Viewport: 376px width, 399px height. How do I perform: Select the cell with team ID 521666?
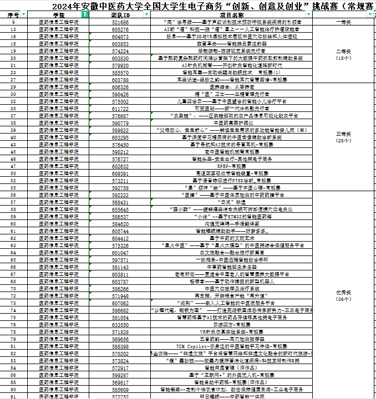120,22
